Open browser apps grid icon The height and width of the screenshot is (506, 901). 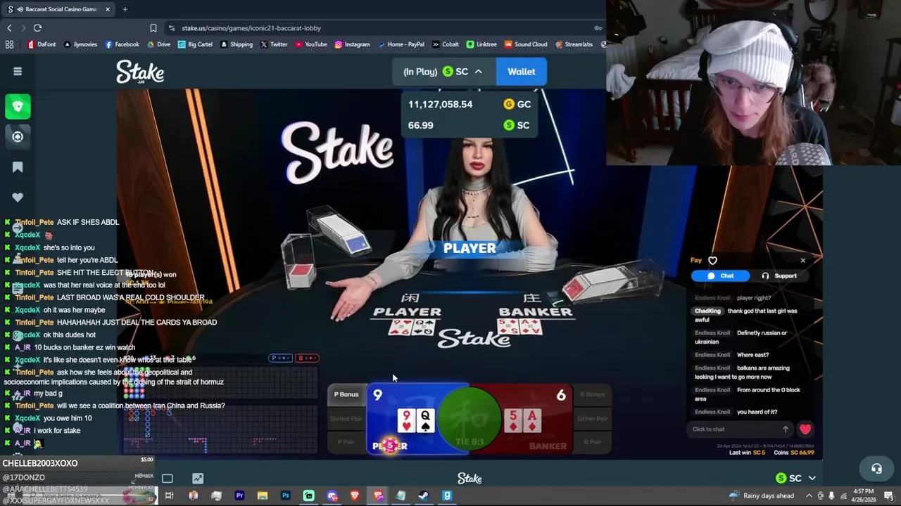point(9,44)
